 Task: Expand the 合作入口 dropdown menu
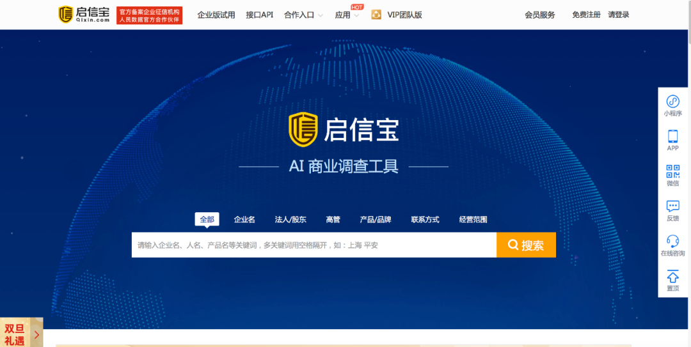click(x=304, y=15)
